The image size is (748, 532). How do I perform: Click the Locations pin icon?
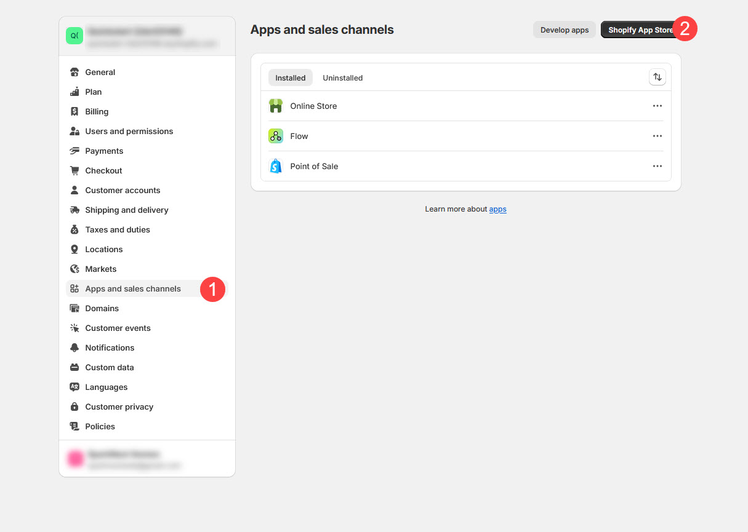click(74, 249)
